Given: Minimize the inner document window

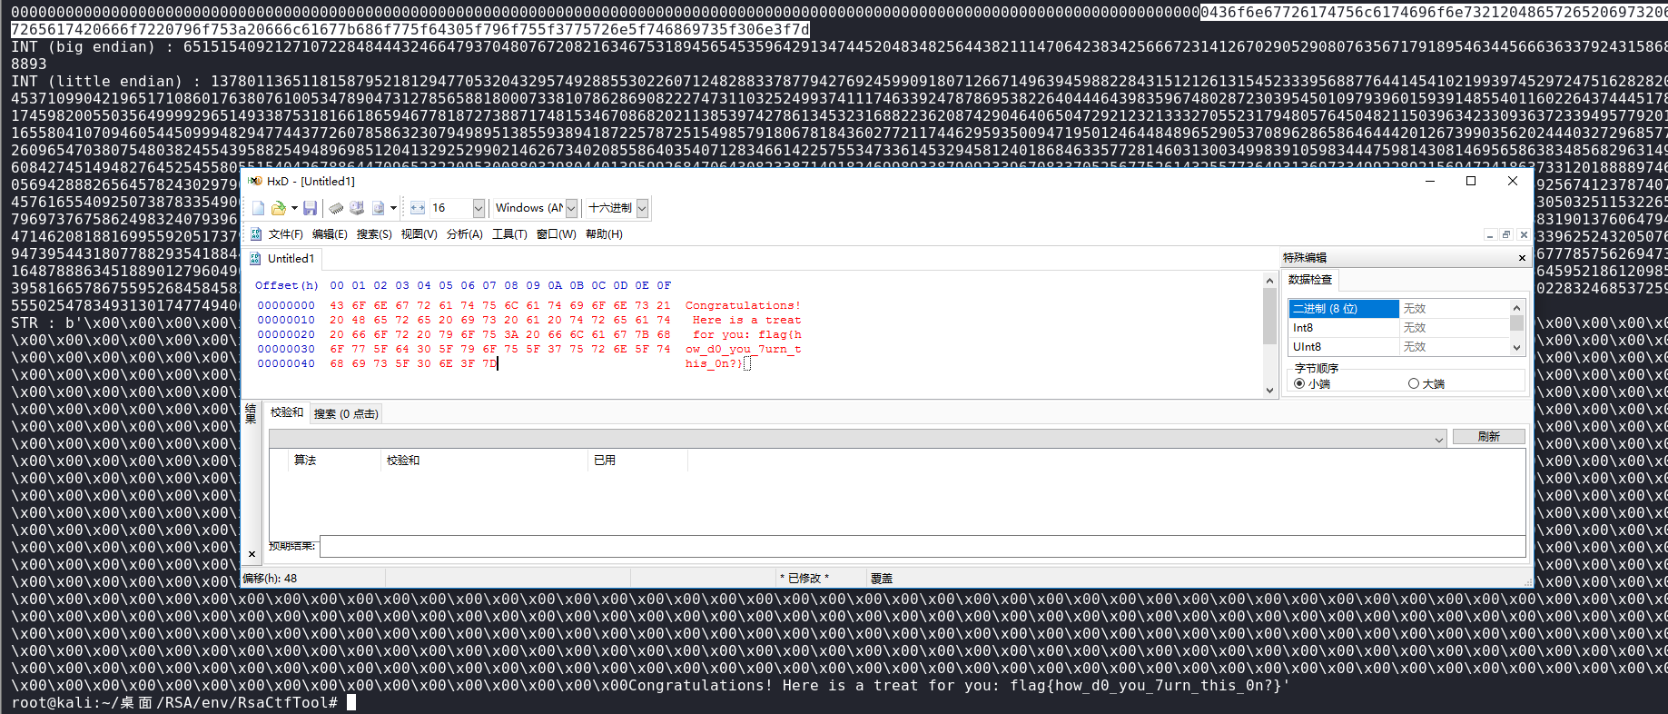Looking at the screenshot, I should click(1490, 234).
